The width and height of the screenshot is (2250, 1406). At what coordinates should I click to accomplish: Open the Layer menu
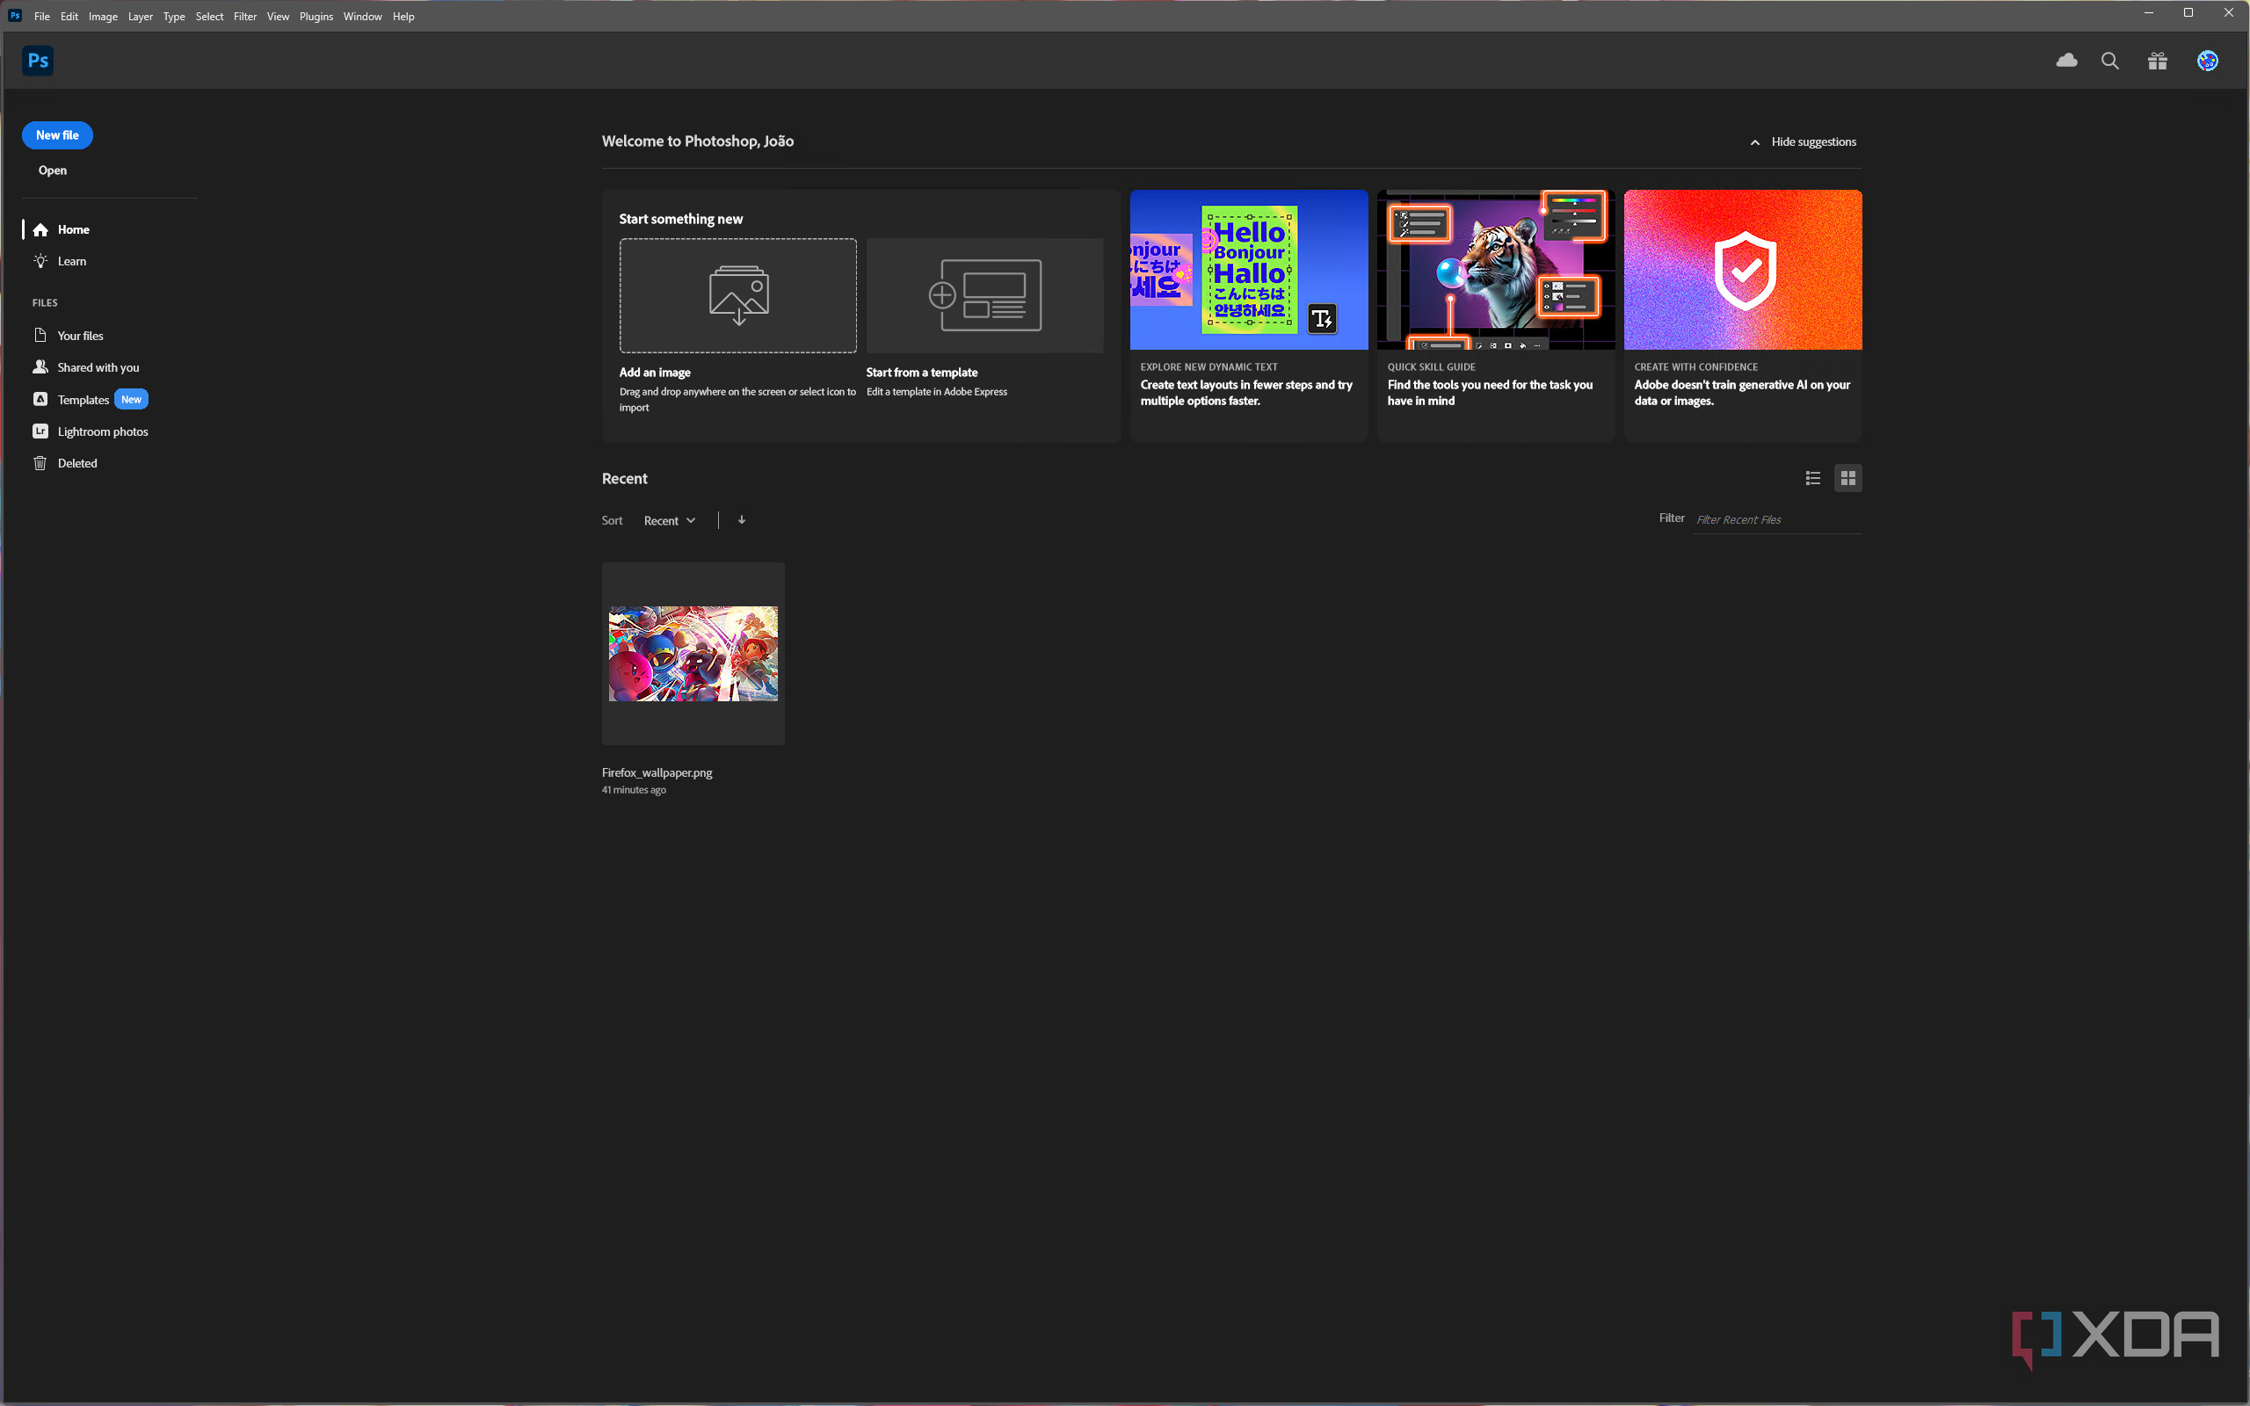tap(141, 17)
